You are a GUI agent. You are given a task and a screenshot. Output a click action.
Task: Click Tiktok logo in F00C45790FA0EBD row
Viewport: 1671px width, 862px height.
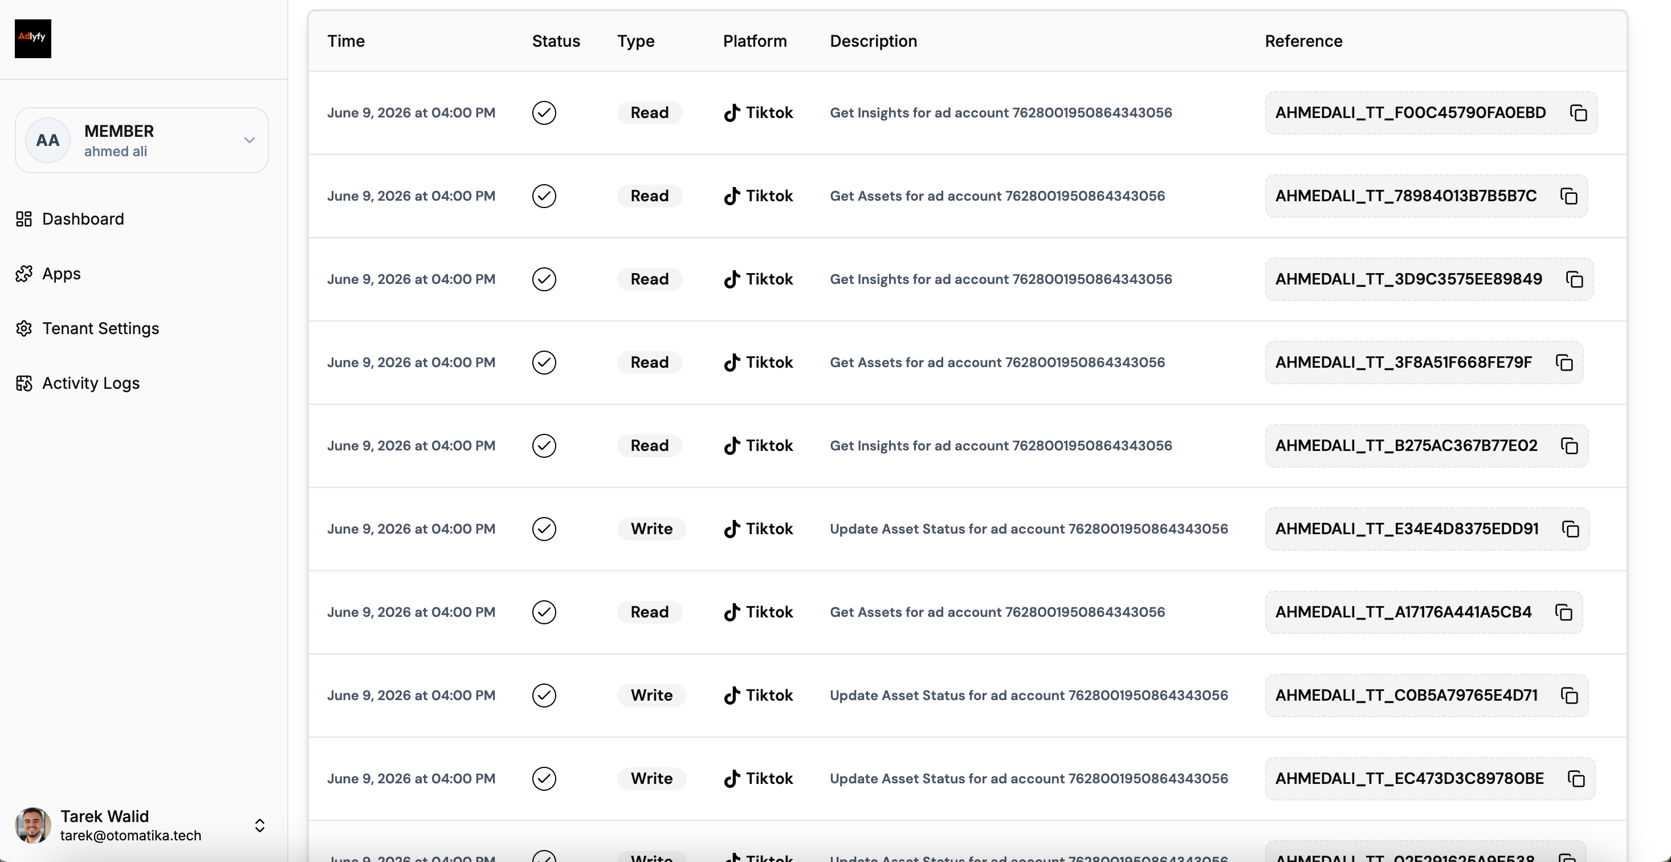[x=732, y=113]
